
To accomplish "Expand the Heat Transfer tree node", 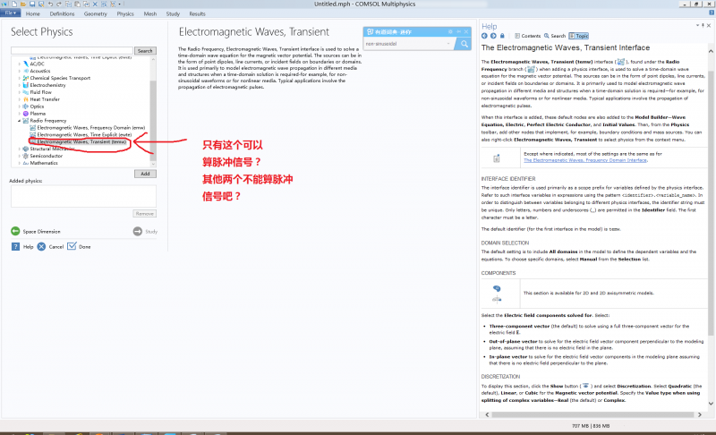I will (x=19, y=99).
